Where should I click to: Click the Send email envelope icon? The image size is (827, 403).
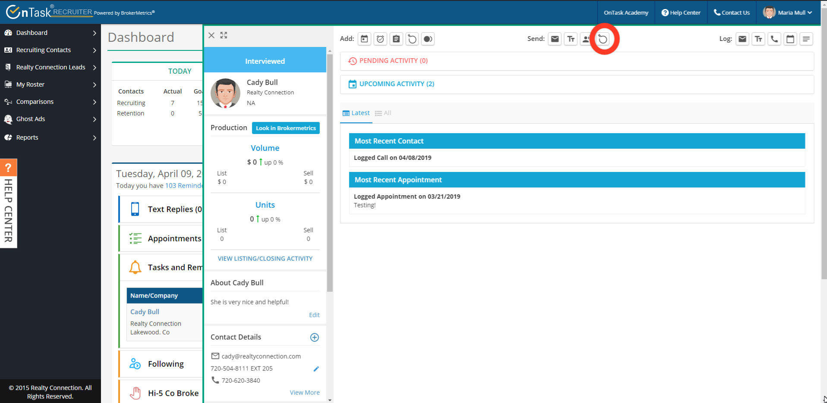click(555, 39)
